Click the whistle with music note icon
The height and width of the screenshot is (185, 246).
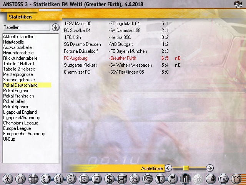pyautogui.click(x=236, y=179)
